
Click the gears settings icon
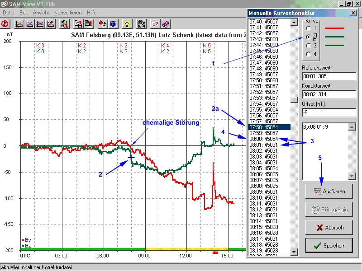tap(141, 24)
